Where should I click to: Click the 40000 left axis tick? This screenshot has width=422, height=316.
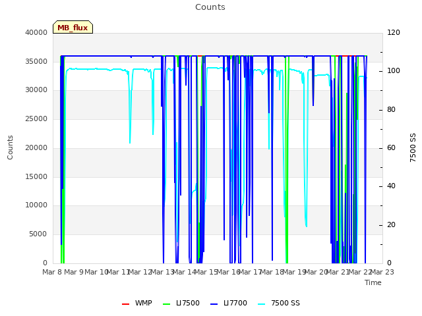[36, 32]
